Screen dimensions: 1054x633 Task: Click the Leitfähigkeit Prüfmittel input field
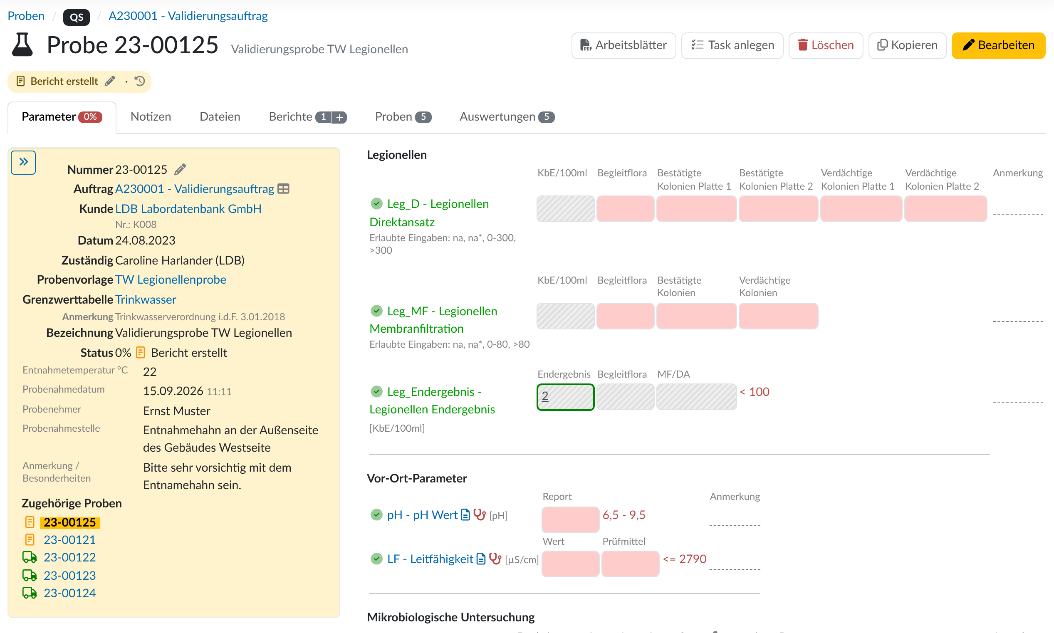point(631,564)
